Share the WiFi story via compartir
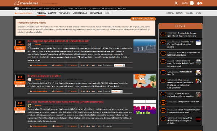The height and width of the screenshot is (131, 217). 57,91
